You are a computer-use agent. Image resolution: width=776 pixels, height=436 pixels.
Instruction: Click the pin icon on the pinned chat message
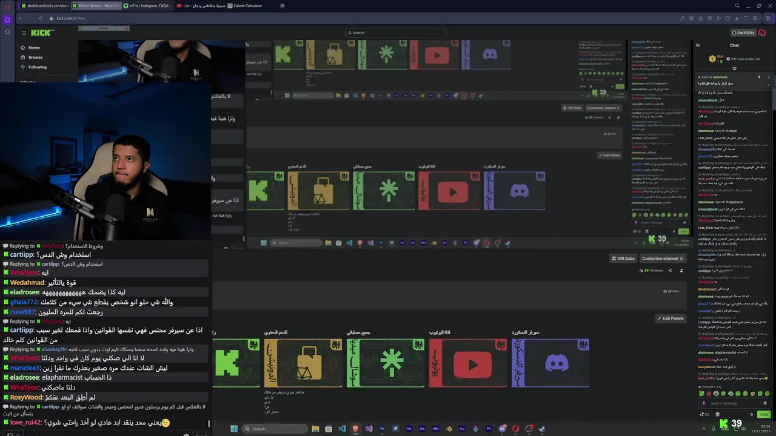point(759,78)
